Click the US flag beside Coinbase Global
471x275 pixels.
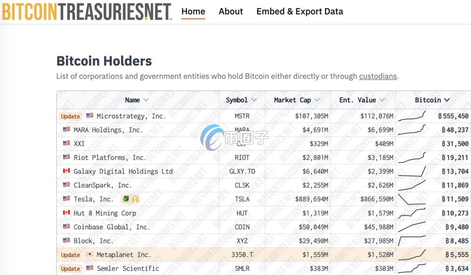[x=66, y=227]
